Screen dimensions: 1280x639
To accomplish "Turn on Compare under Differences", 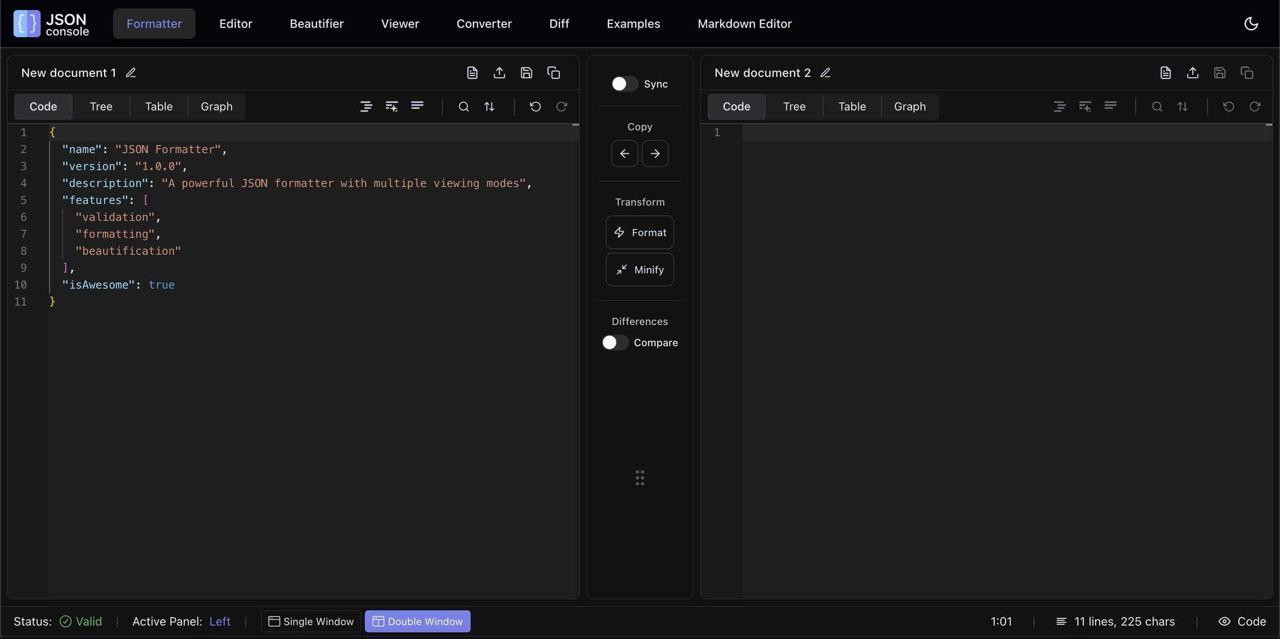I will tap(614, 342).
